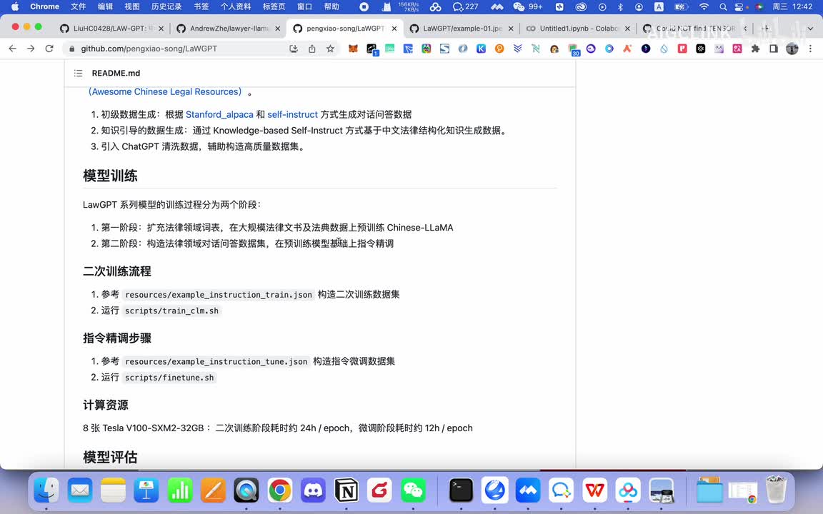Open Discord from the dock
823x514 pixels.
pyautogui.click(x=313, y=490)
